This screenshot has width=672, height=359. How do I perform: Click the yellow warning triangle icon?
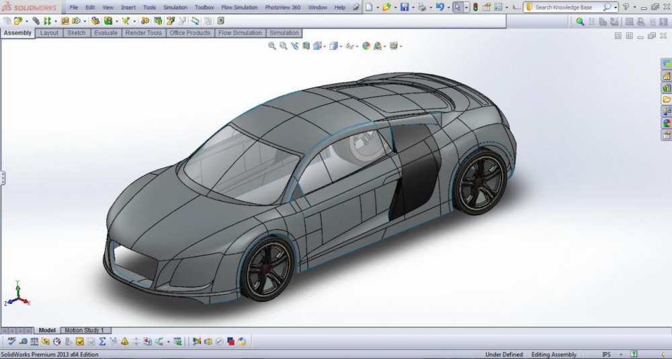click(x=125, y=342)
